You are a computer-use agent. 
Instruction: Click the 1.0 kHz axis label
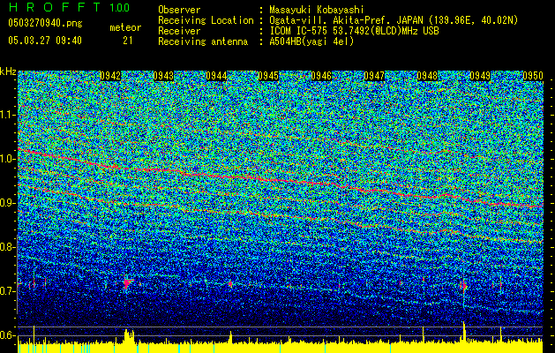pyautogui.click(x=7, y=159)
